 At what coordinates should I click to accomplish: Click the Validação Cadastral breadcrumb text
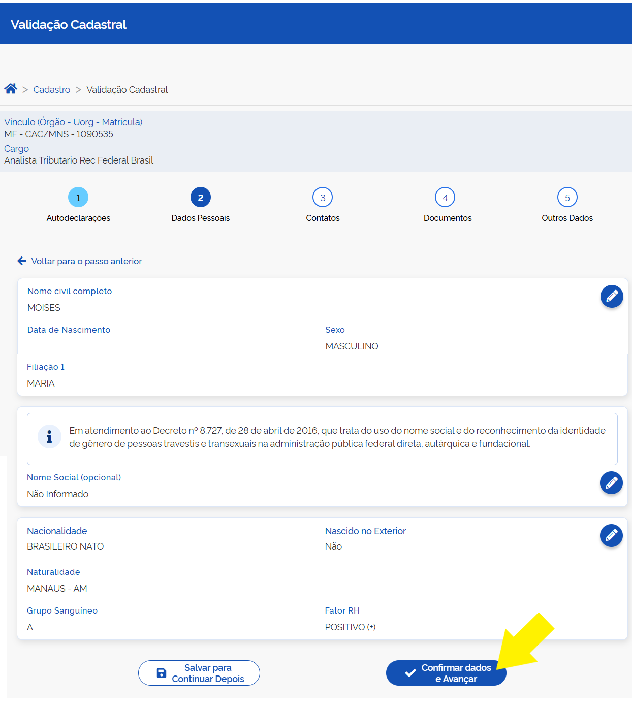click(x=127, y=90)
